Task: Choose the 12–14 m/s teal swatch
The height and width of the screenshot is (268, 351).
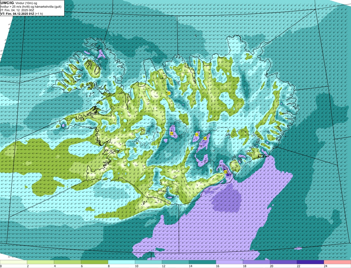Action: [x=175, y=262]
